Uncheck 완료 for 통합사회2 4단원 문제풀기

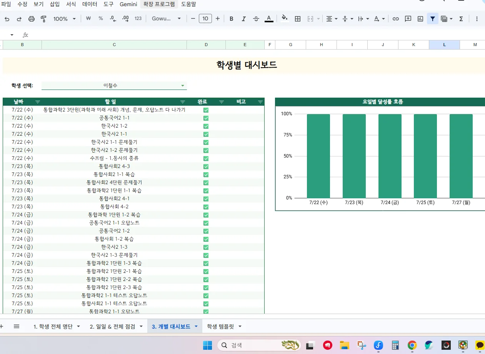206,183
